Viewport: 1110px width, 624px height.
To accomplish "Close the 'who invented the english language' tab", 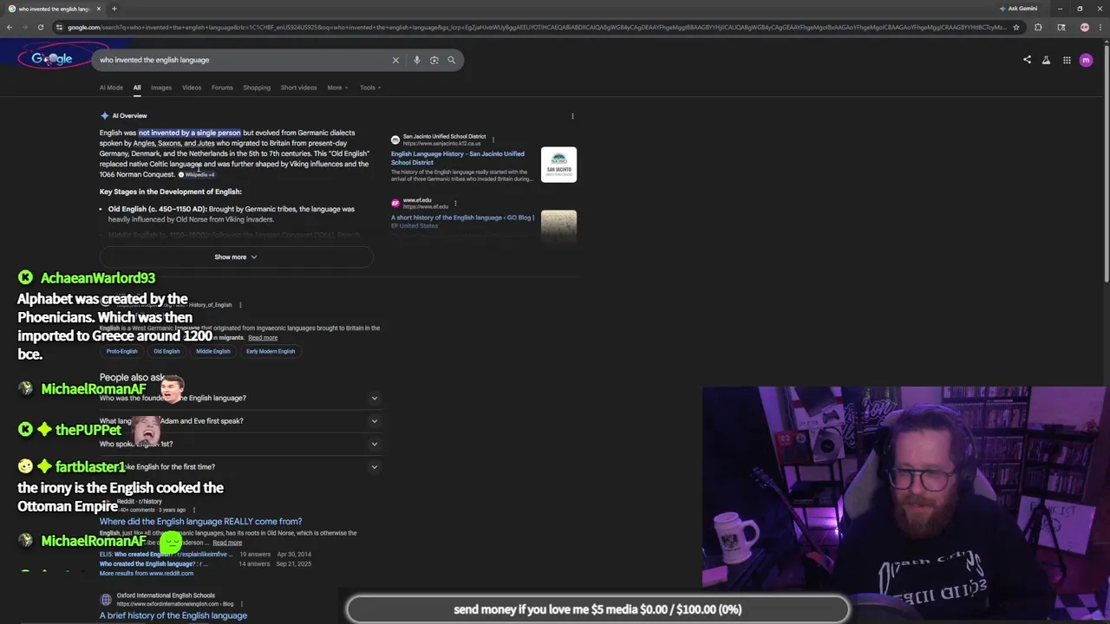I will [99, 9].
